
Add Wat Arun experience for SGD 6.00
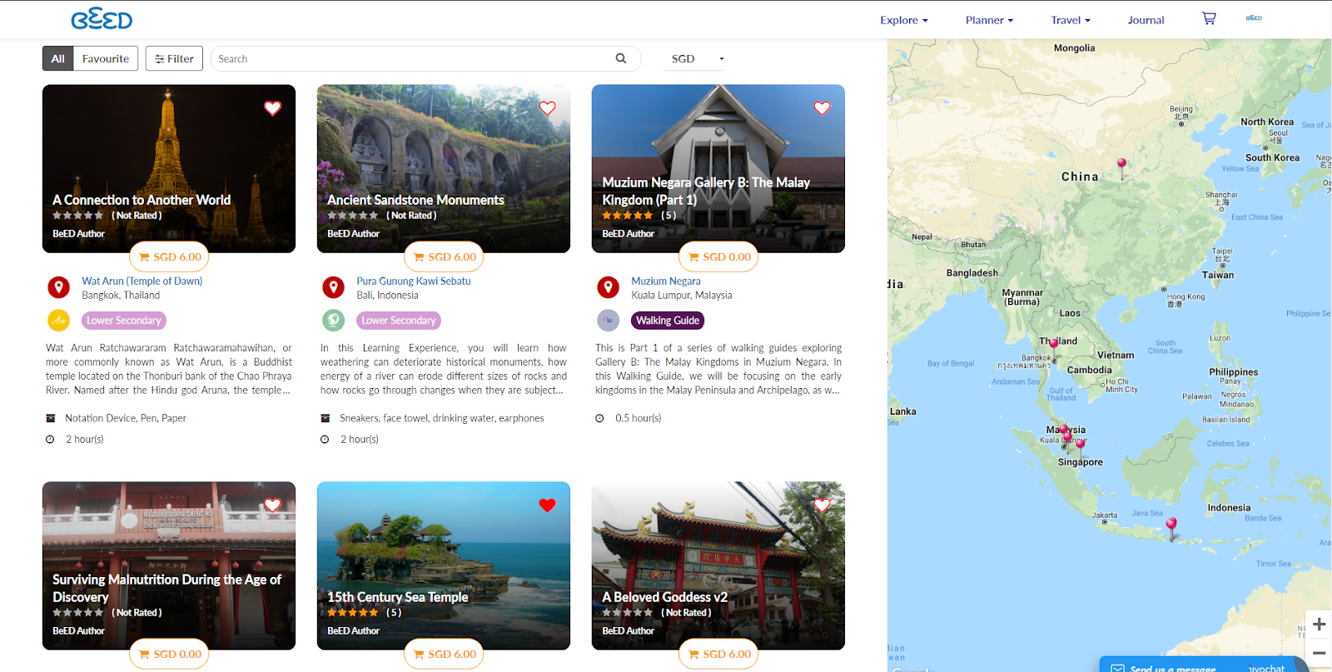tap(169, 256)
